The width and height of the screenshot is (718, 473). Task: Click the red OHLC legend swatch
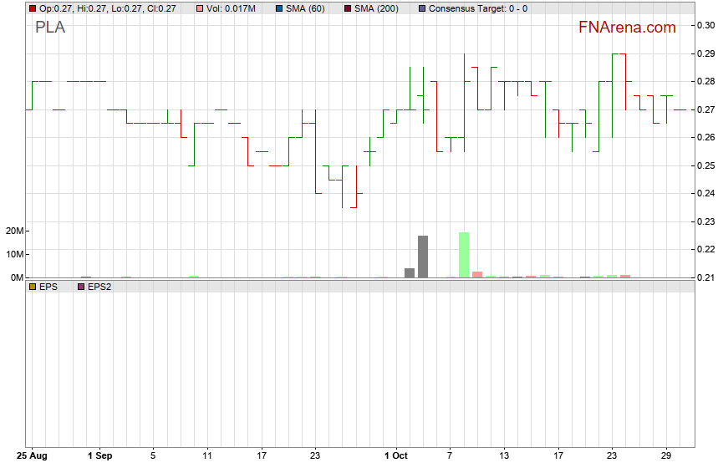(x=33, y=8)
